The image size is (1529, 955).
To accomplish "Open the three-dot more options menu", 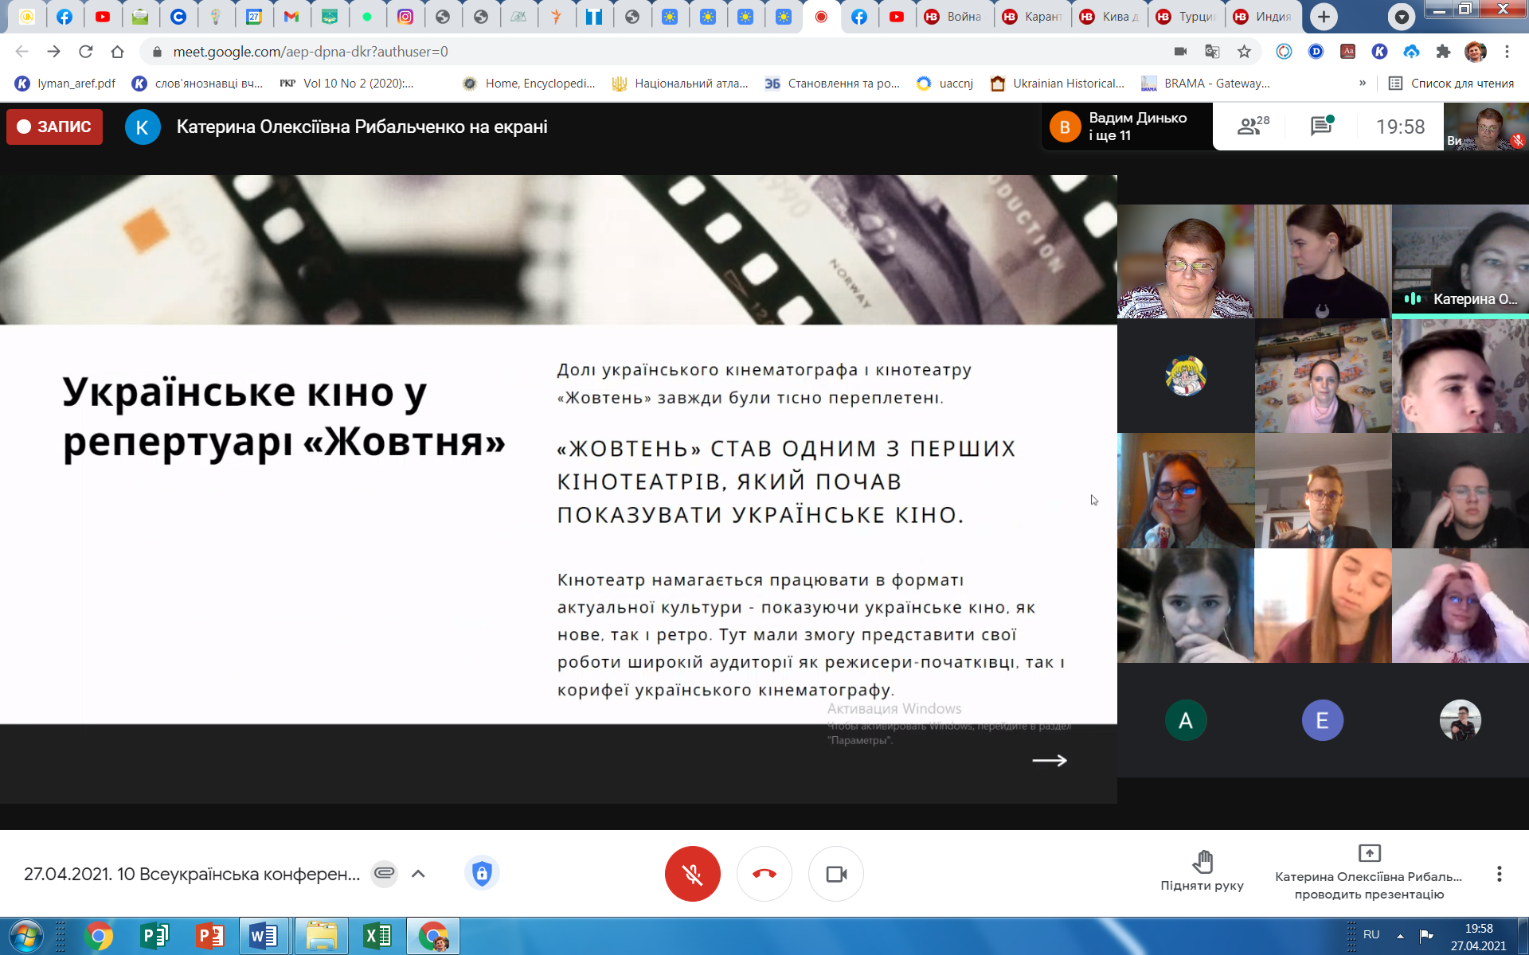I will 1499,874.
